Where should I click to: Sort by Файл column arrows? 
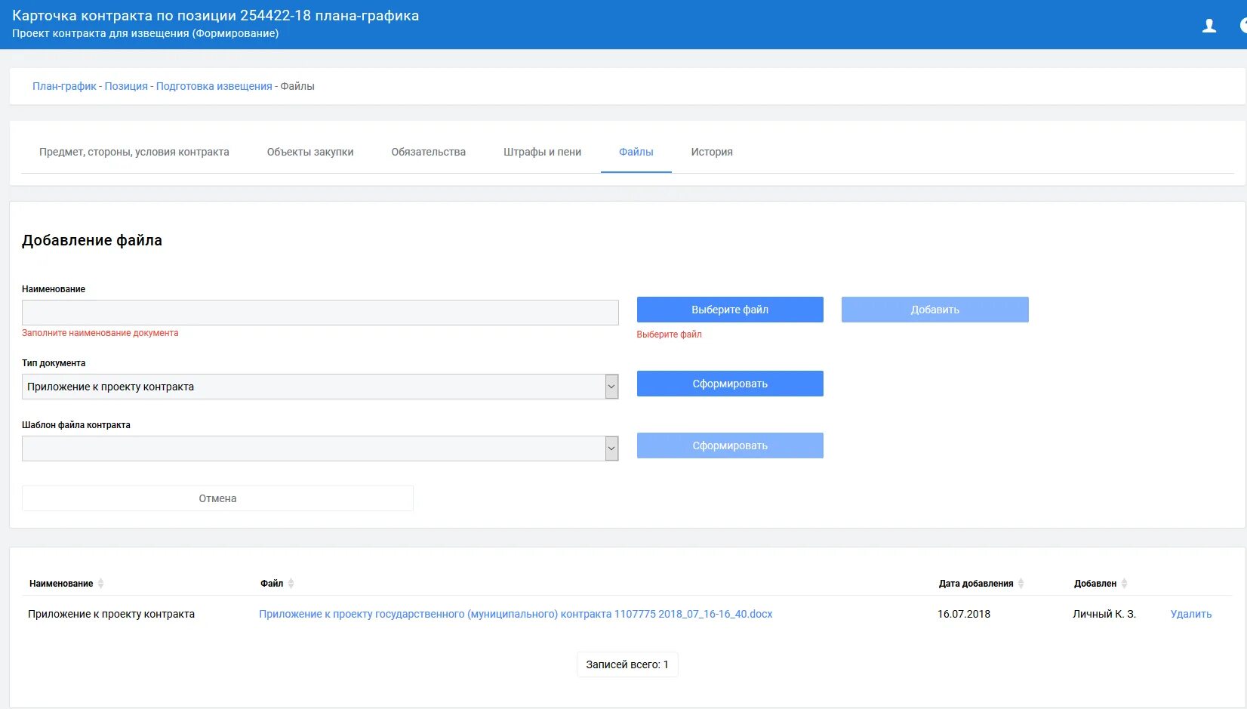click(x=291, y=584)
